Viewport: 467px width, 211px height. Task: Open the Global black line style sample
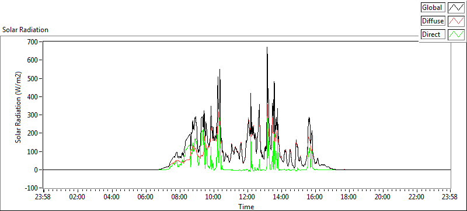[x=456, y=8]
